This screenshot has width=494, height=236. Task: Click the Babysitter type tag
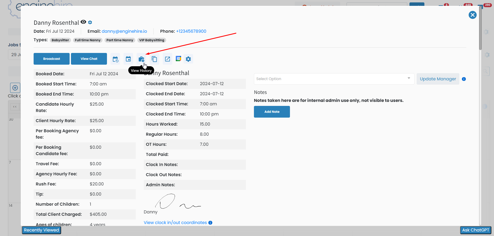[x=60, y=40]
